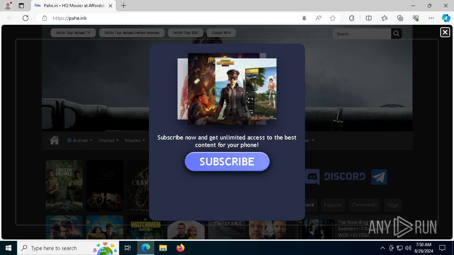Open the Favorites list icon

(384, 18)
